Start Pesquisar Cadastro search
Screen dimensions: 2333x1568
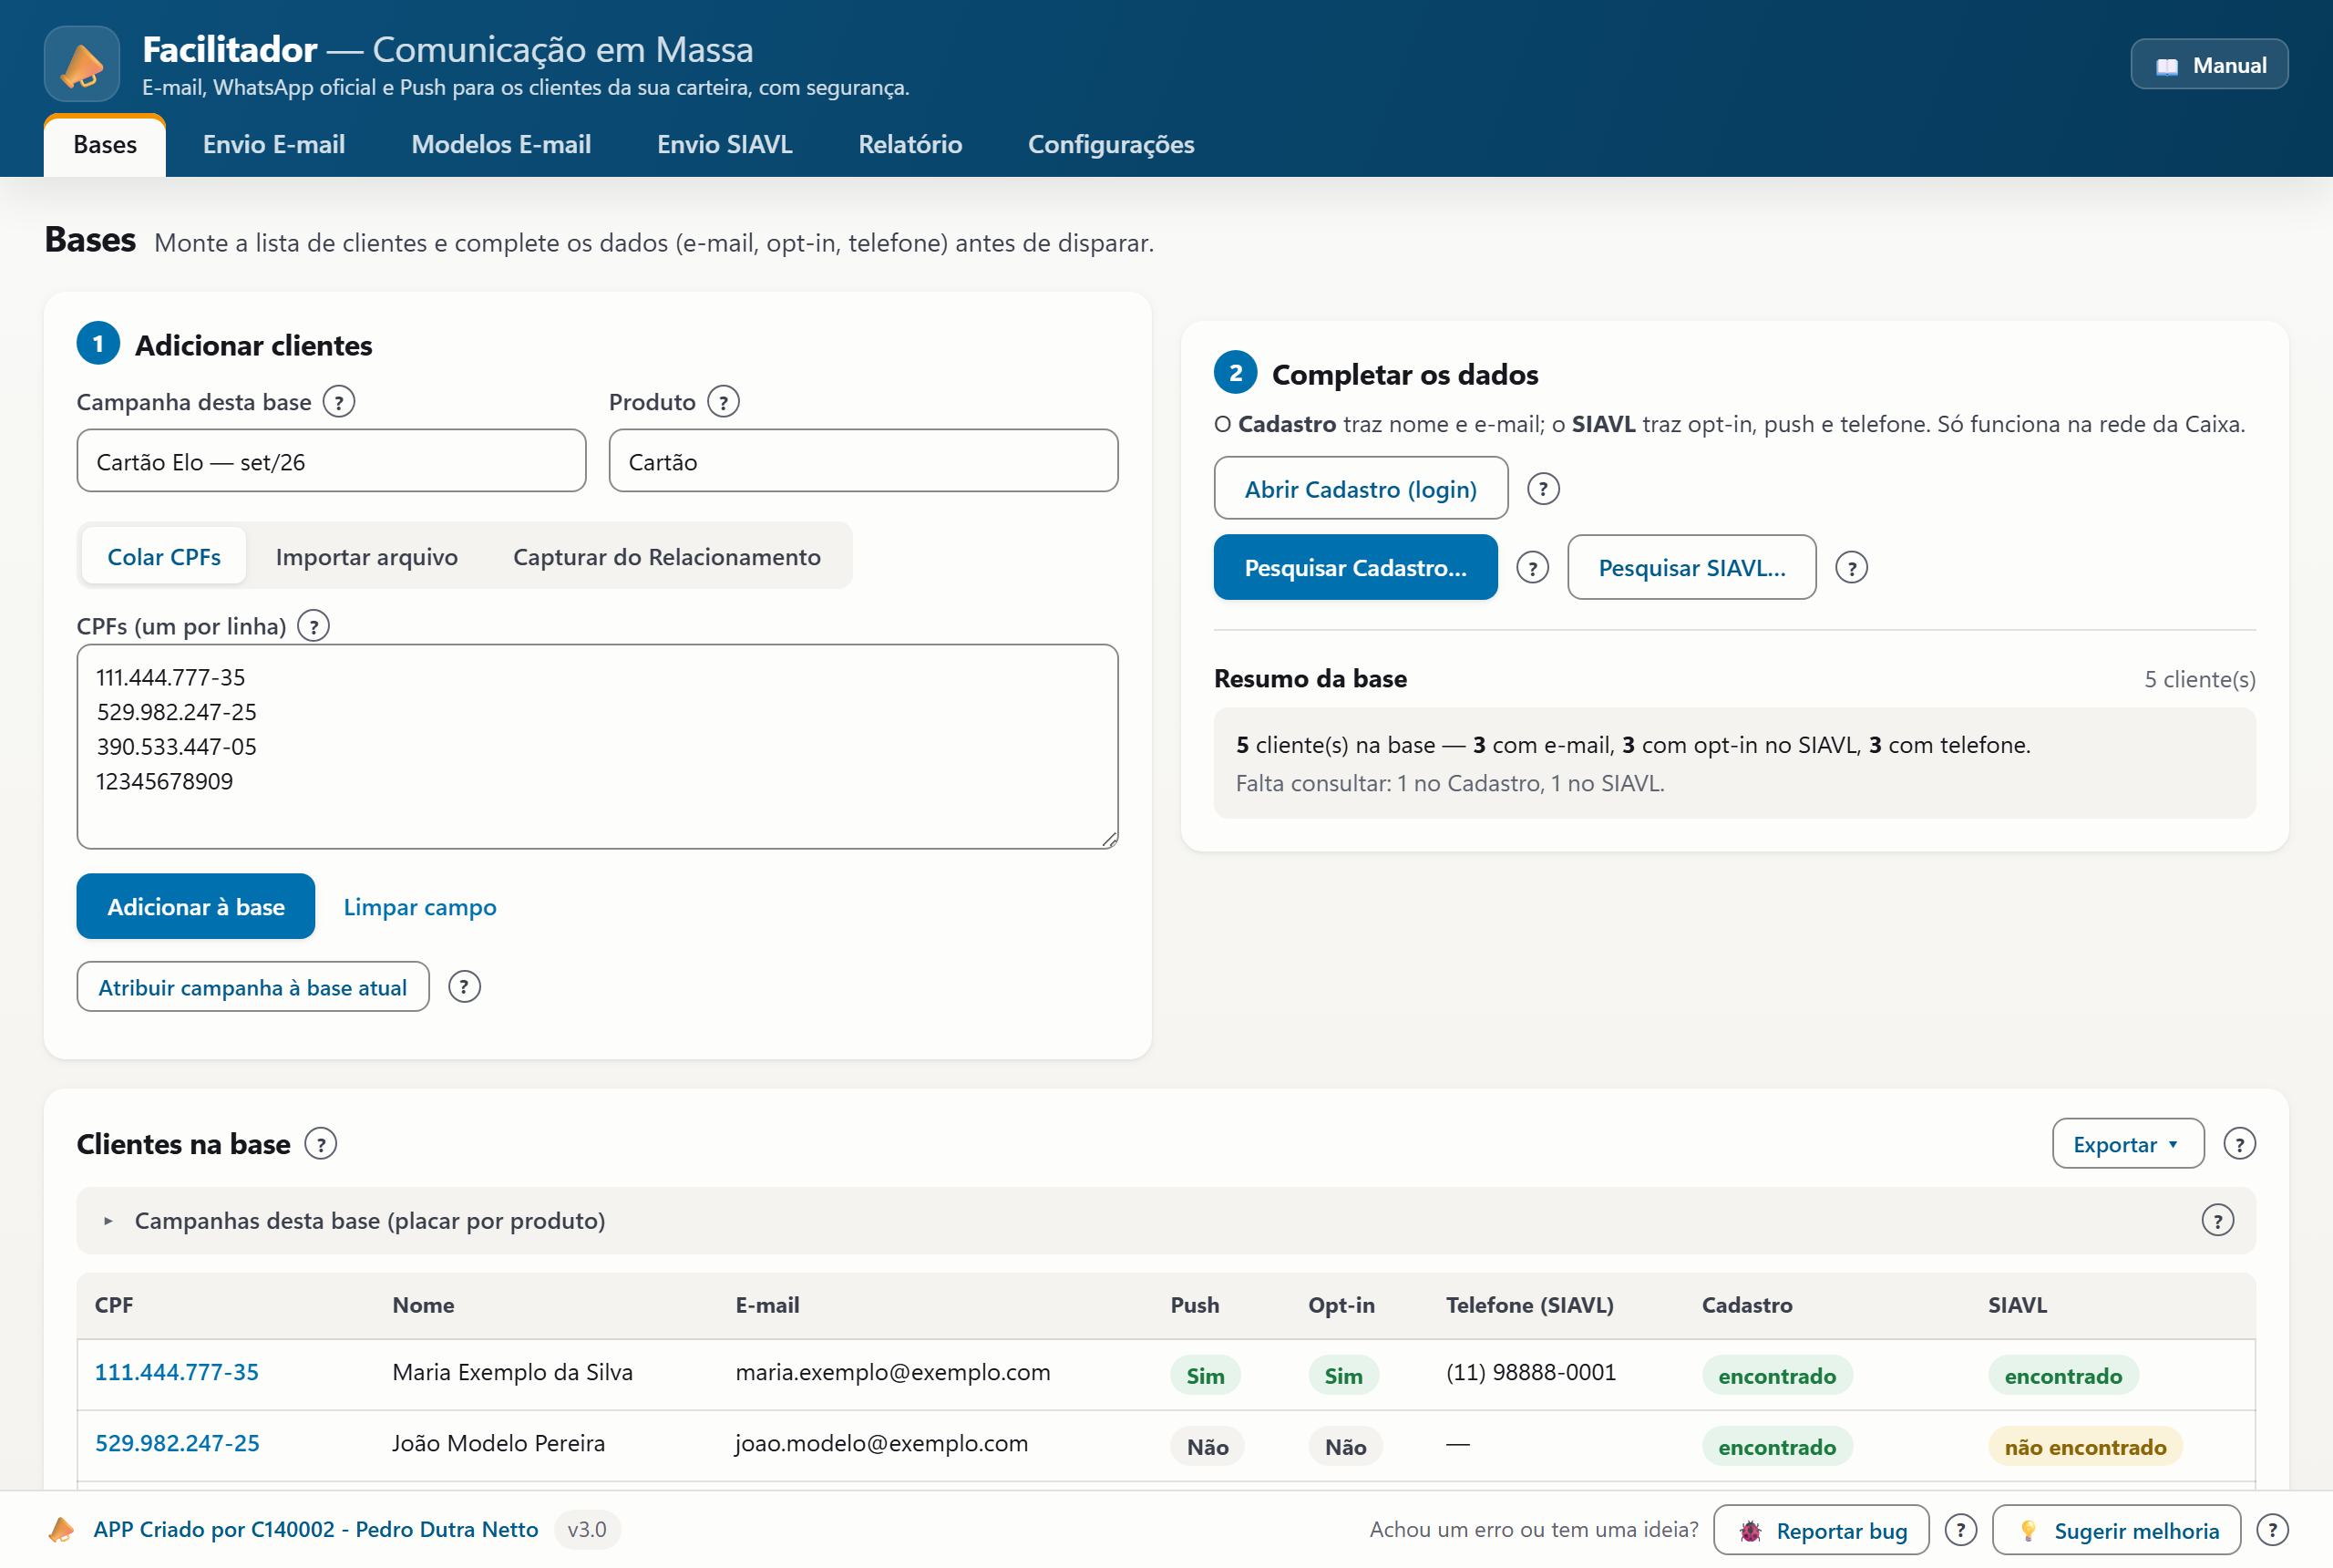coord(1355,568)
